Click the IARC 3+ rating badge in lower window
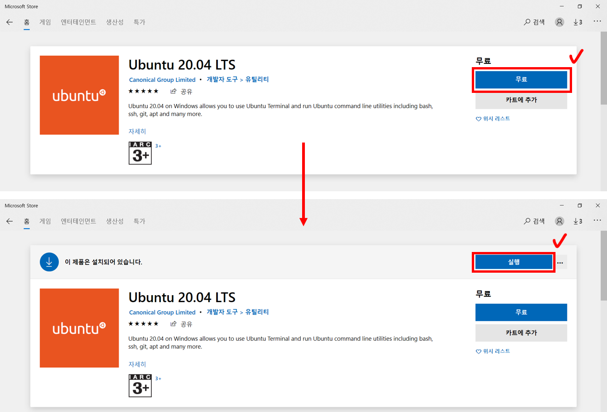Image resolution: width=607 pixels, height=412 pixels. (x=140, y=386)
